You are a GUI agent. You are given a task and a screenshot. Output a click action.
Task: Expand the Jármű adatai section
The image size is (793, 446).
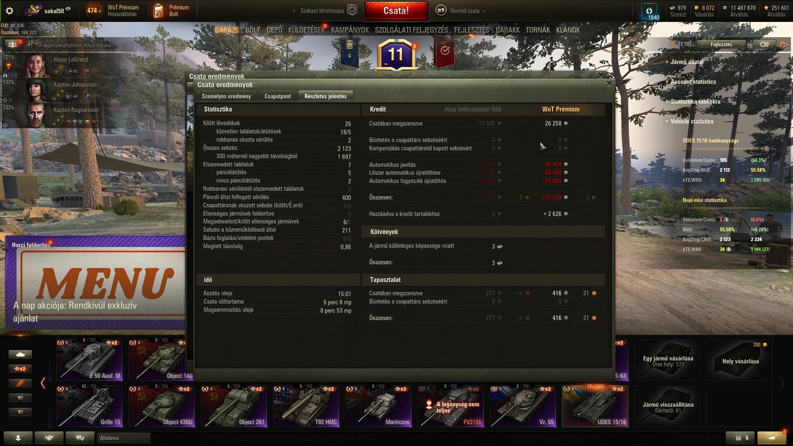pyautogui.click(x=686, y=62)
